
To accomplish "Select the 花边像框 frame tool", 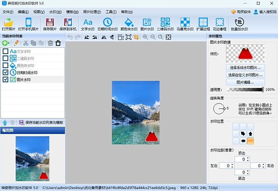I will [220, 24].
